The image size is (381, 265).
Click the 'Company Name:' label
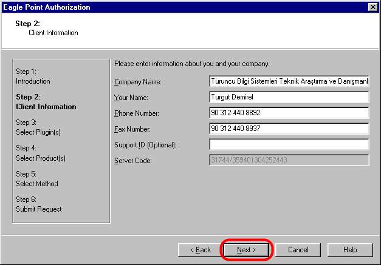[138, 82]
